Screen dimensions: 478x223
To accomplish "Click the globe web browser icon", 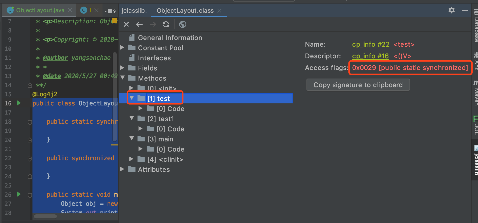I will 183,24.
